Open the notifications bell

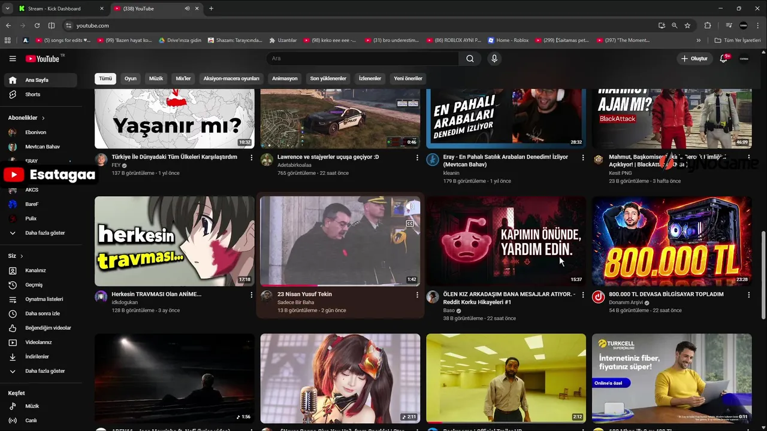click(x=724, y=59)
